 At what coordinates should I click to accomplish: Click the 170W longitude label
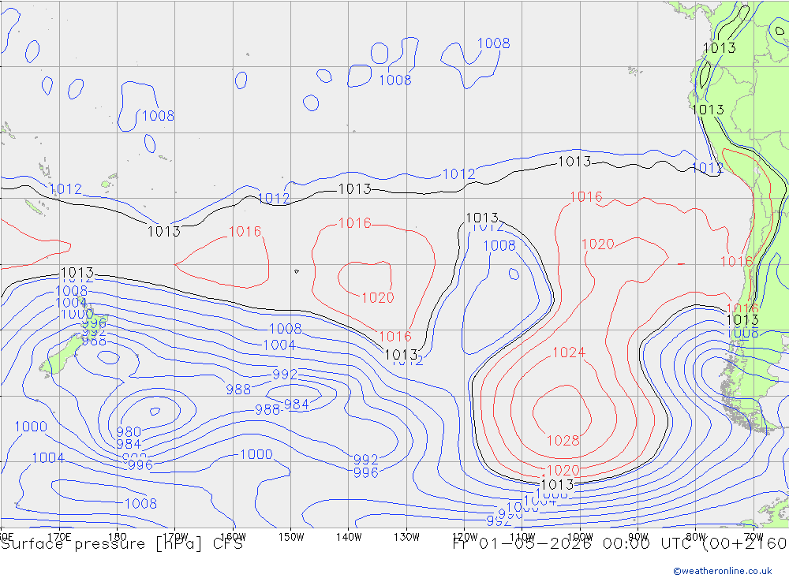(x=175, y=537)
